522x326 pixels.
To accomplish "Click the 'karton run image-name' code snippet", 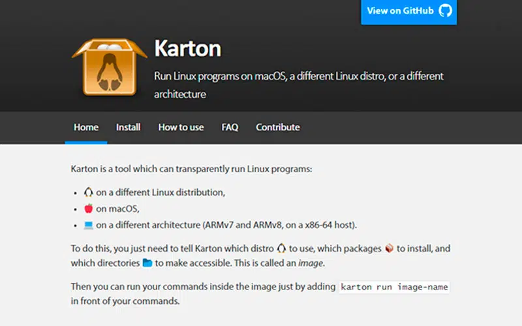I will coord(394,287).
